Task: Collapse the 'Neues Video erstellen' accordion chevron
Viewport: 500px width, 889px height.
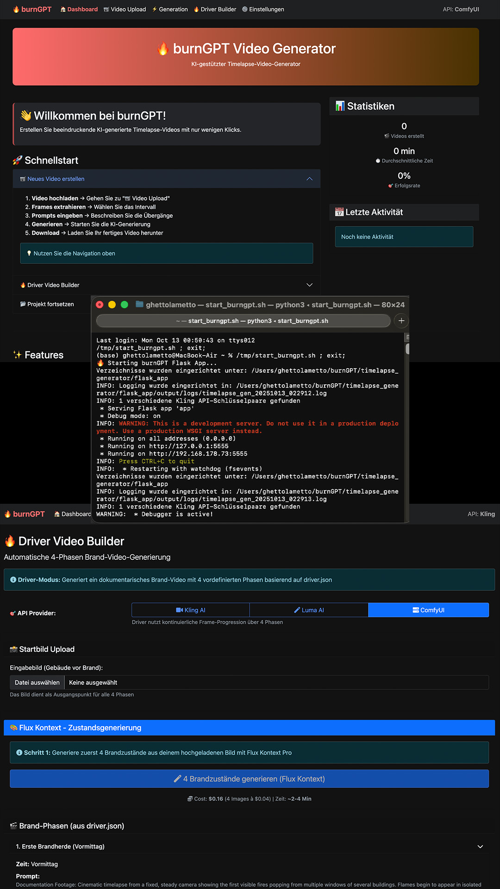Action: [309, 179]
